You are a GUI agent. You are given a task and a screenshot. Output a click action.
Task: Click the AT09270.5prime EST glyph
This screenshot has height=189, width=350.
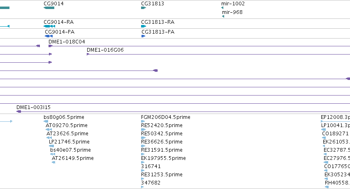click(49, 130)
